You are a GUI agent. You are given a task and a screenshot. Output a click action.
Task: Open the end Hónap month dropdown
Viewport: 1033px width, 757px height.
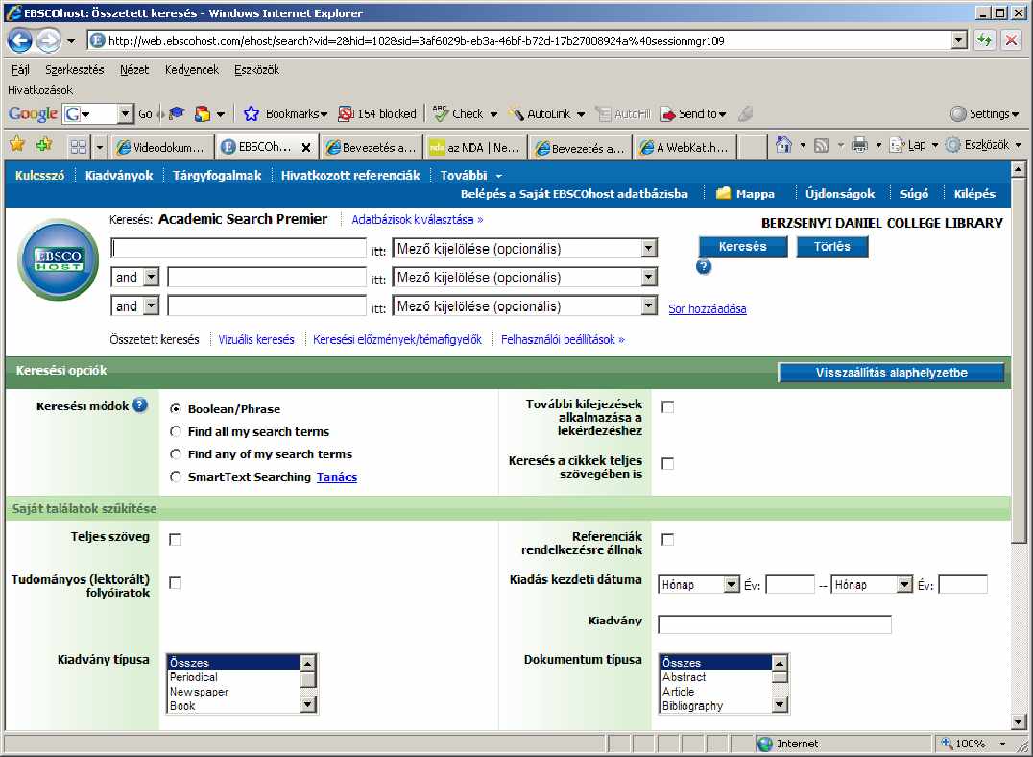873,584
